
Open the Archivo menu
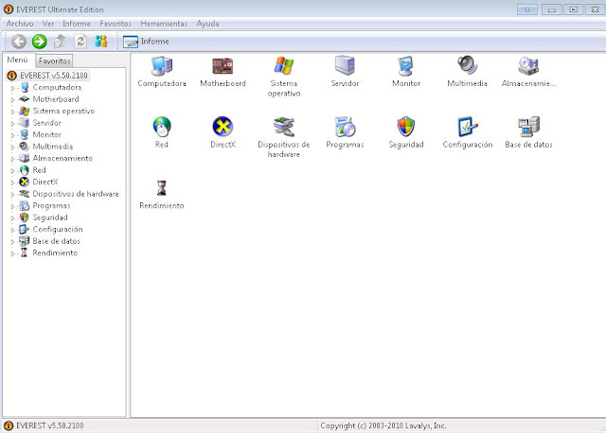click(20, 24)
